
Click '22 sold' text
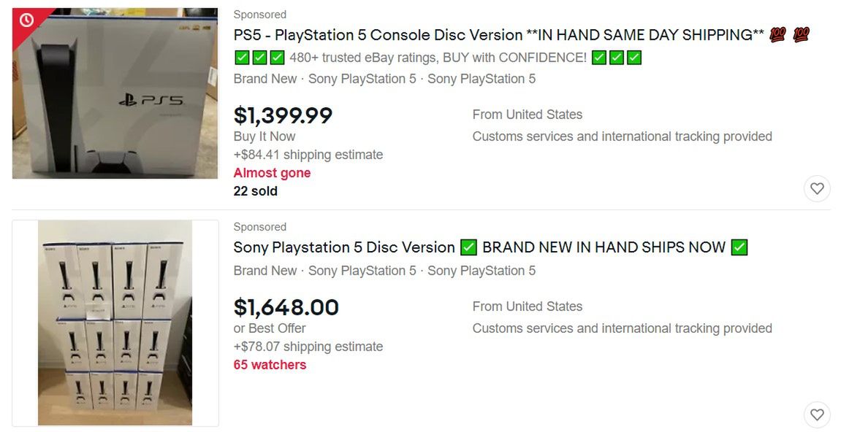pyautogui.click(x=255, y=191)
